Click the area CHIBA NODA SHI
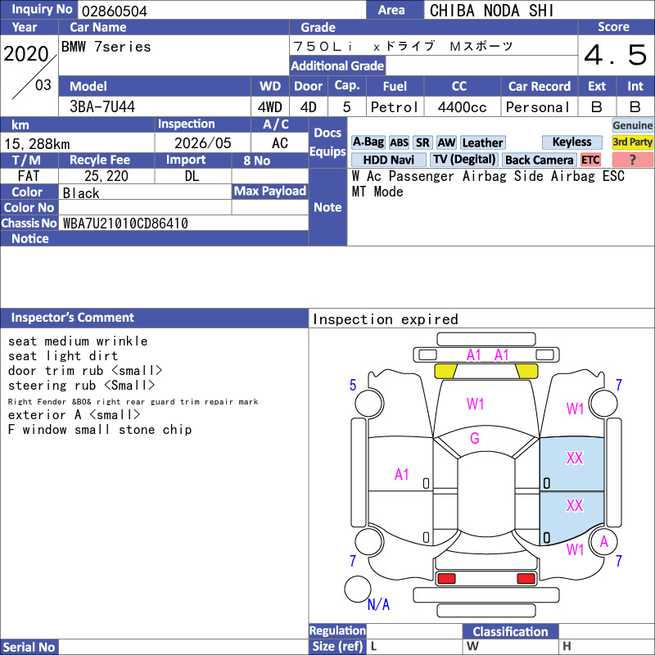Screen dimensions: 655x655 coord(492,11)
